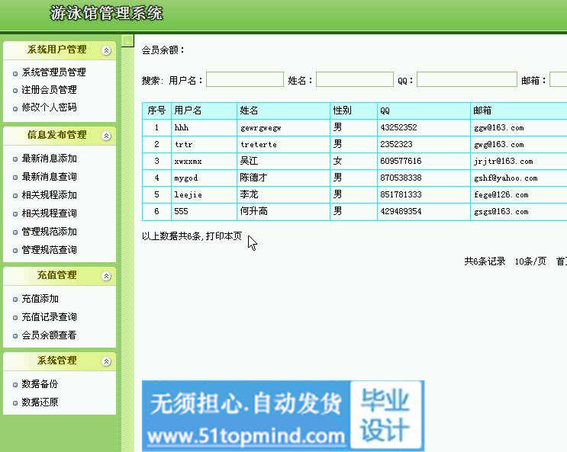Click the sidebar collapse handle square
This screenshot has height=452, width=567.
coord(128,40)
